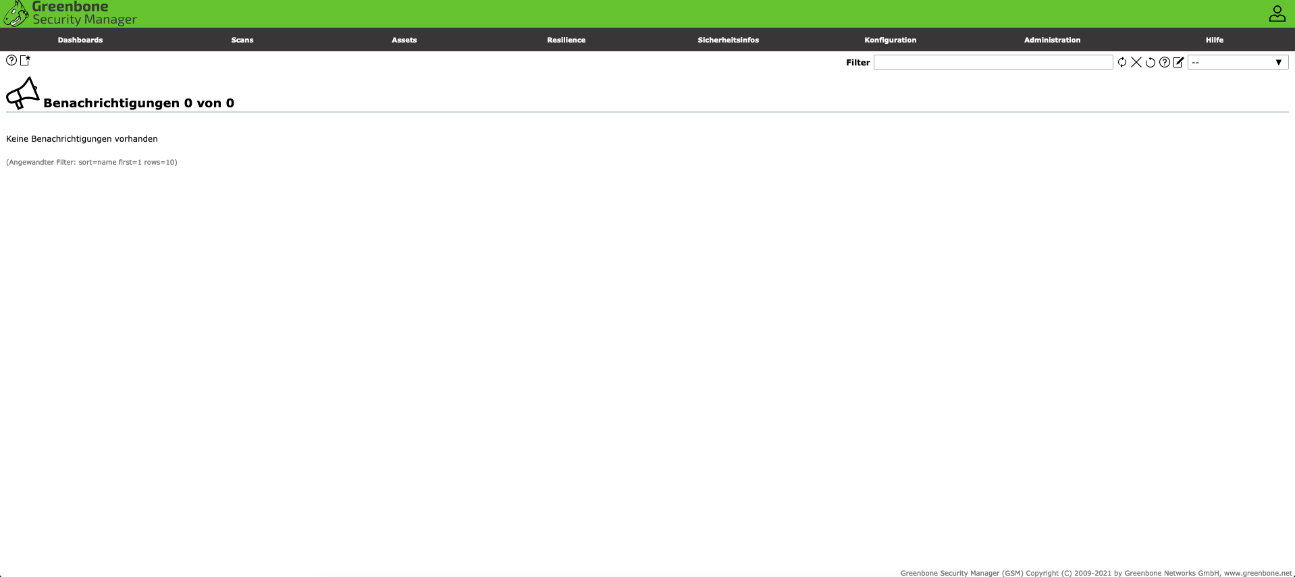This screenshot has height=577, width=1295.
Task: Open filter help question mark icon
Action: click(x=1165, y=62)
